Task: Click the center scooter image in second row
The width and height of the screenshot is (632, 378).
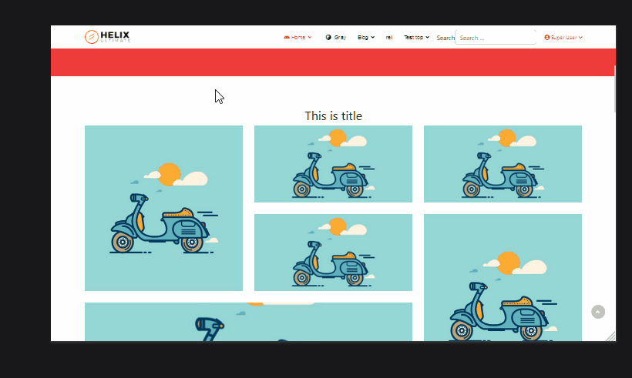Action: [x=333, y=253]
